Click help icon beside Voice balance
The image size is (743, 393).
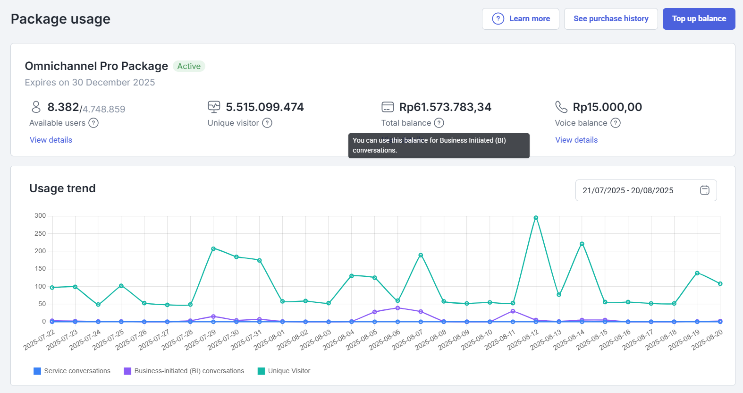point(616,123)
